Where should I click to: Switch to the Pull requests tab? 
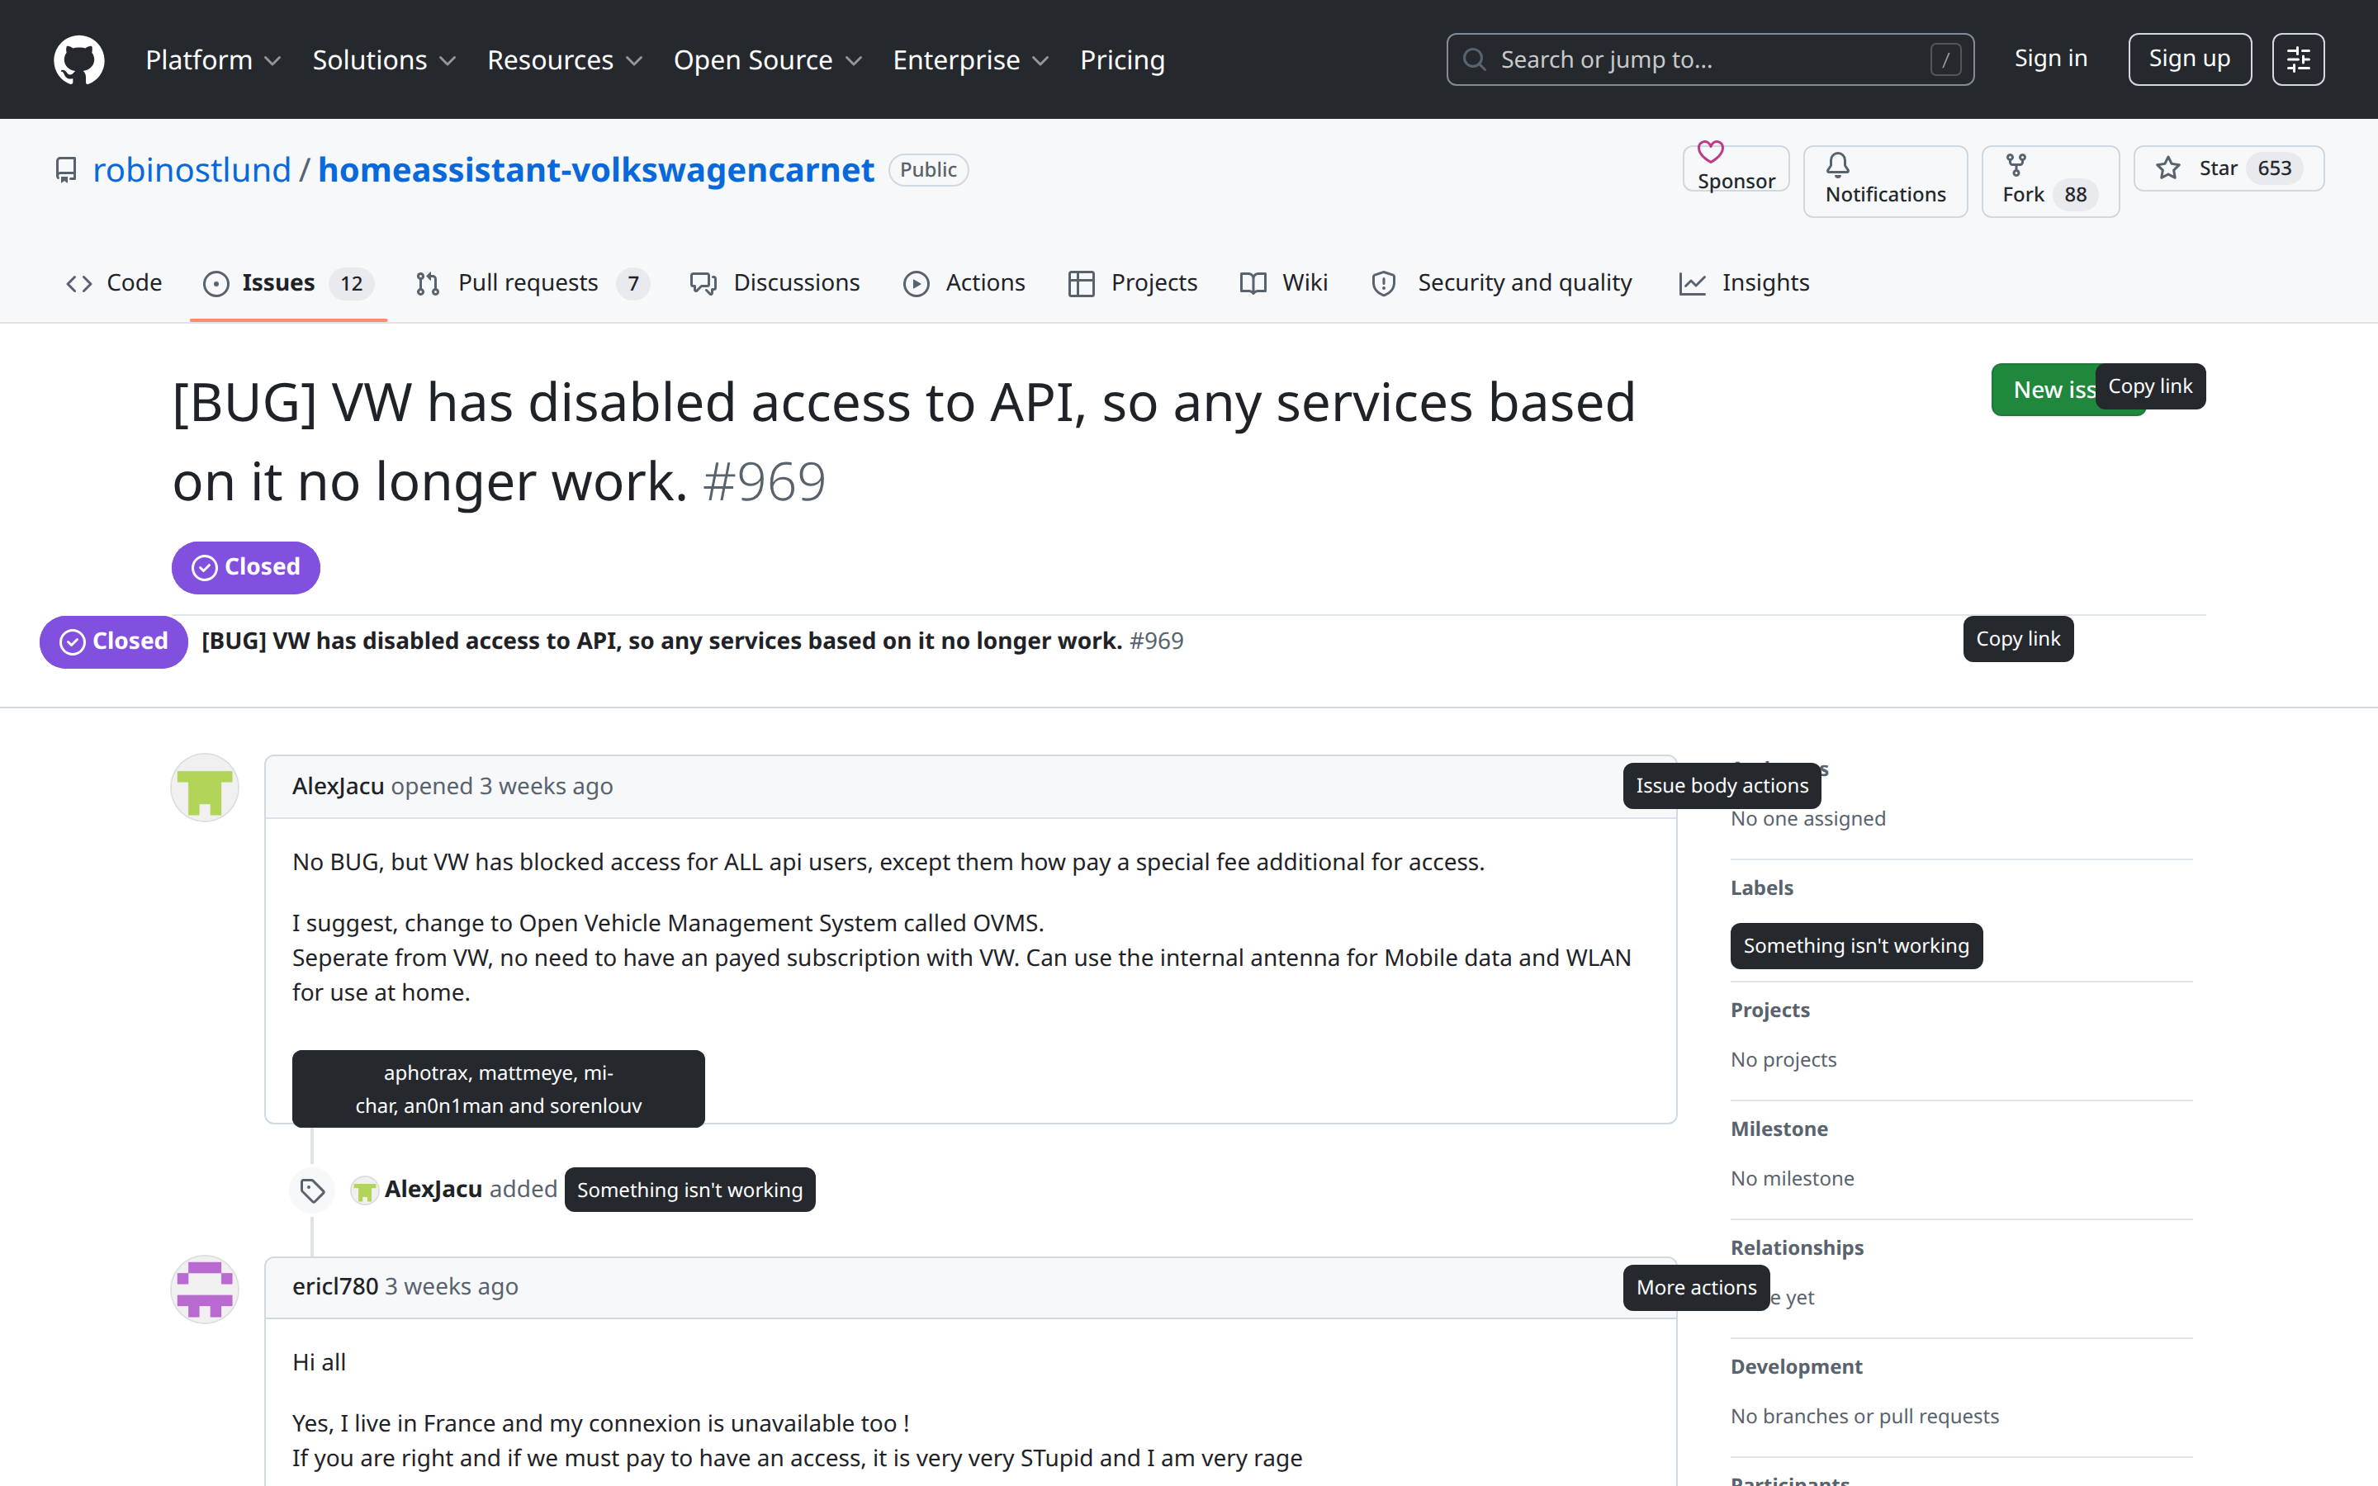point(531,283)
